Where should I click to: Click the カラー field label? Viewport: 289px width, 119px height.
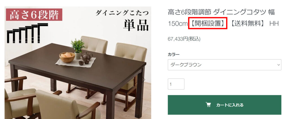(174, 55)
